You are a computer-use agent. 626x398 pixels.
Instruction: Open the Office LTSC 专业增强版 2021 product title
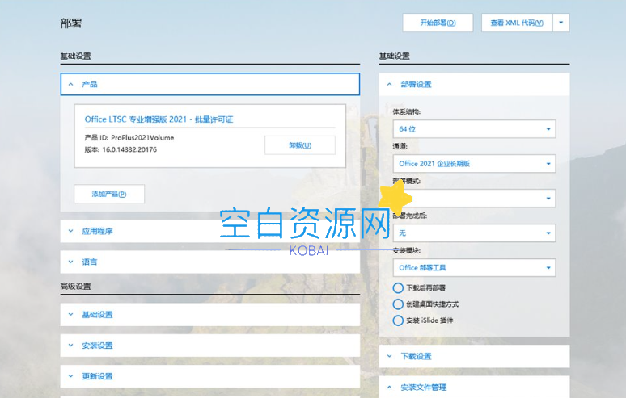(159, 119)
